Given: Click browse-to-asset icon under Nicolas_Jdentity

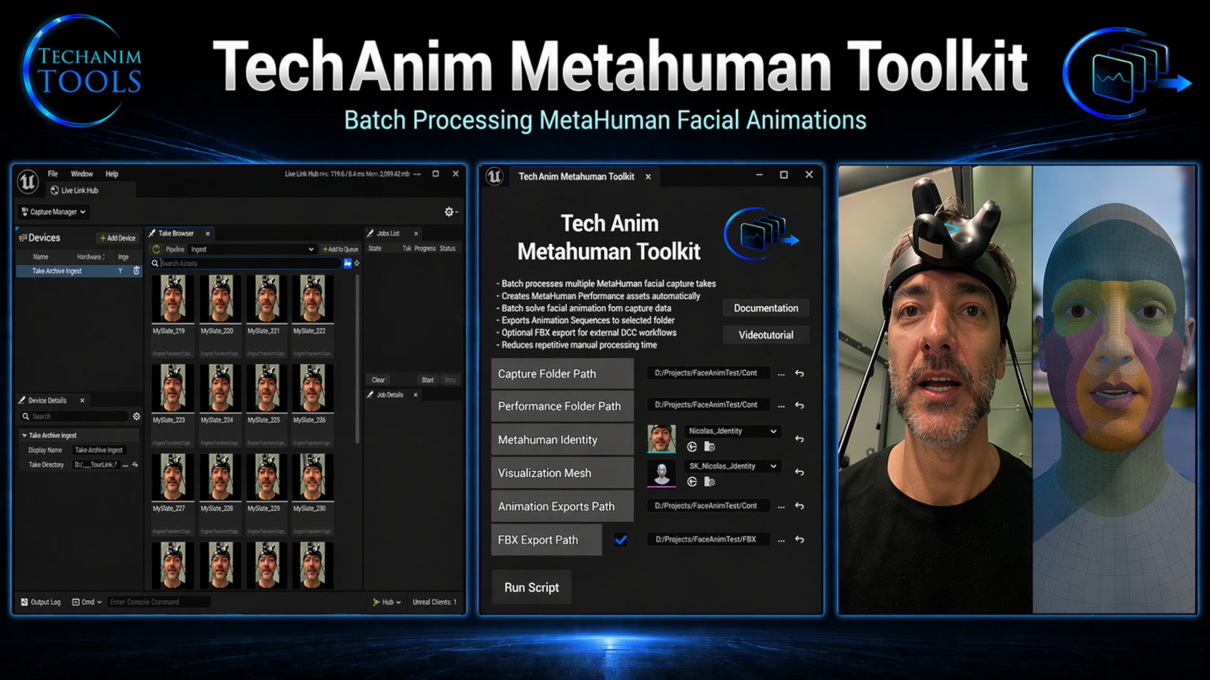Looking at the screenshot, I should click(710, 447).
